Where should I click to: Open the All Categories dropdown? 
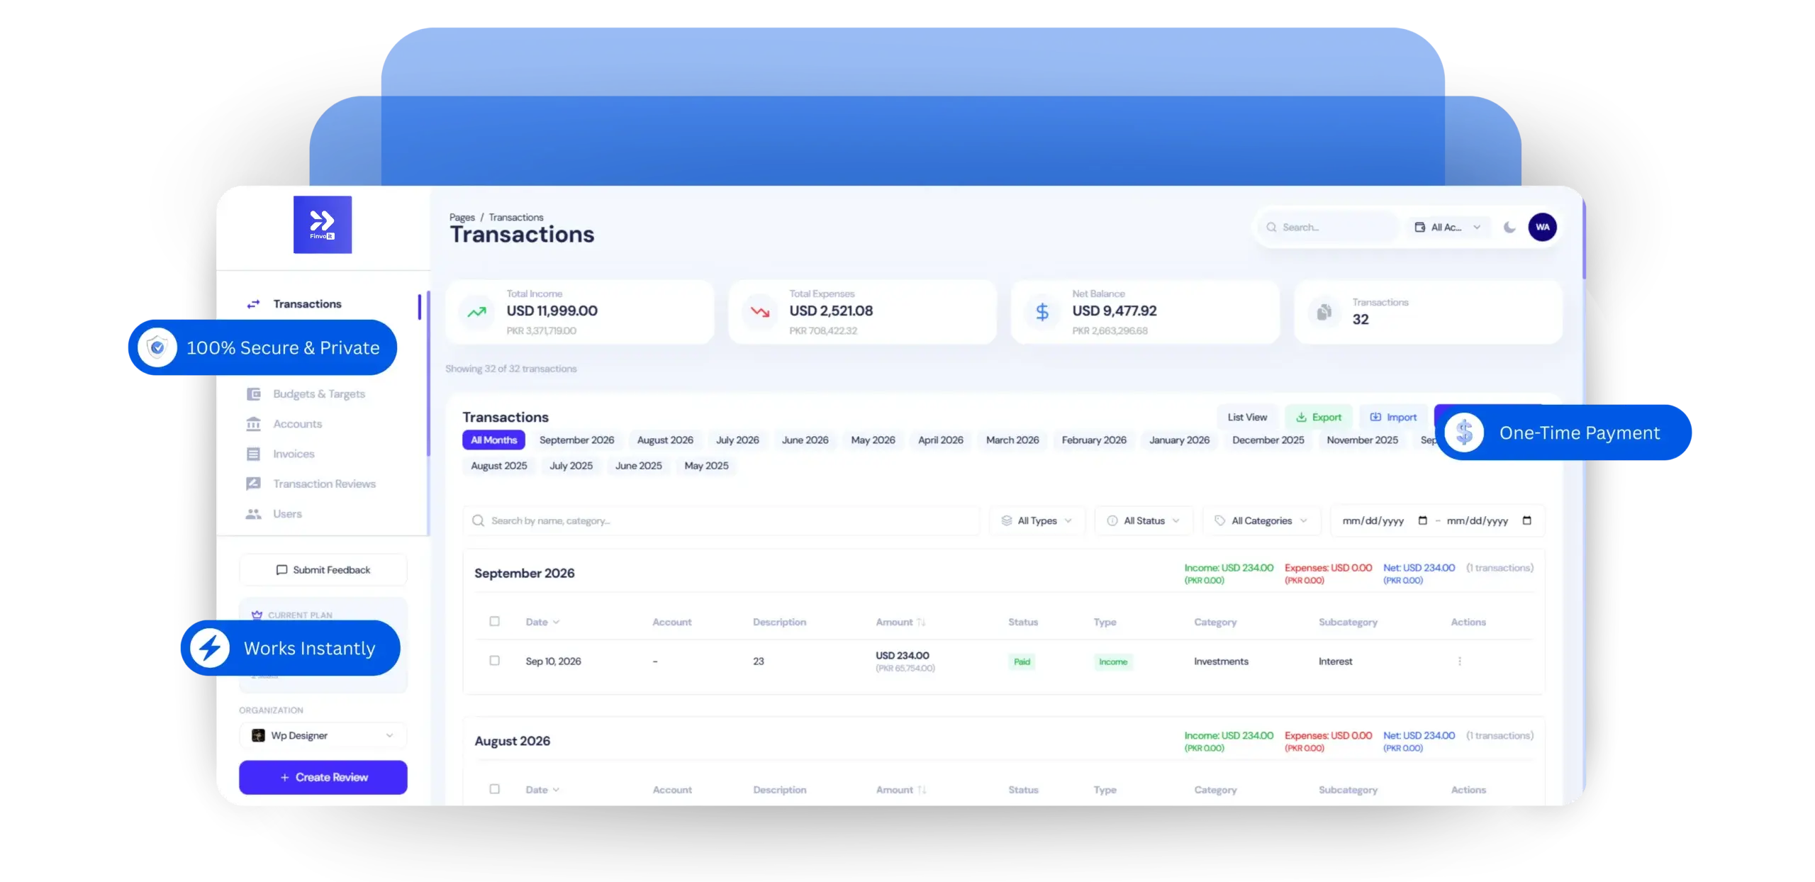(1261, 520)
